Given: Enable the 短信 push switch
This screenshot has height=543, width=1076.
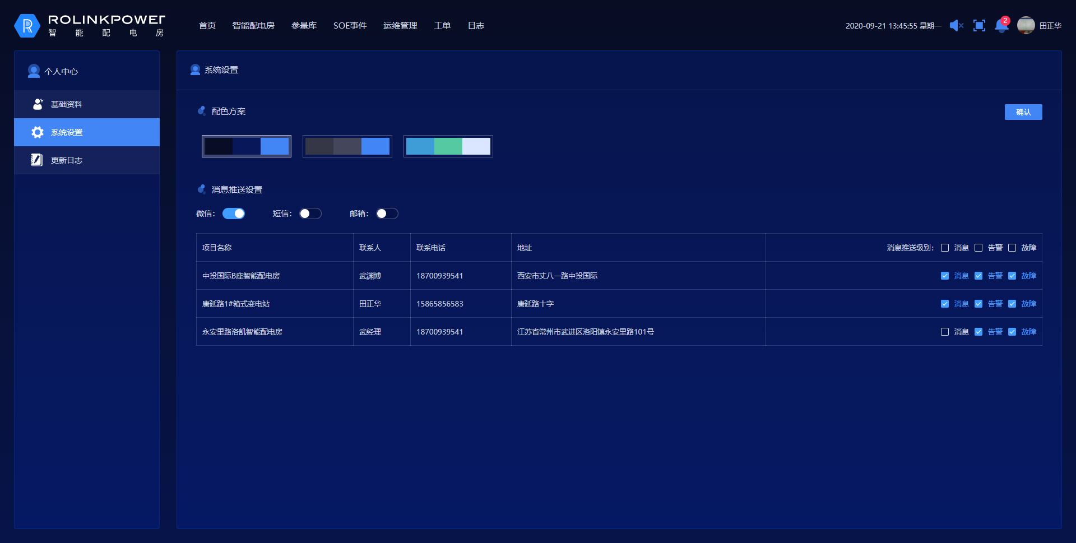Looking at the screenshot, I should click(310, 214).
